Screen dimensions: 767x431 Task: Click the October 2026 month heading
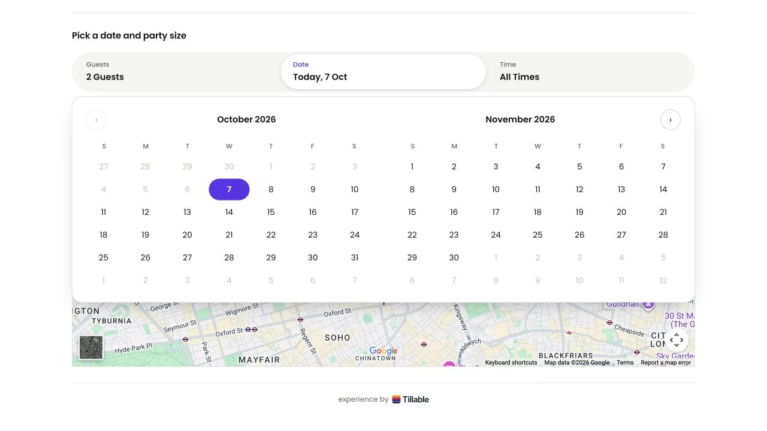(246, 119)
